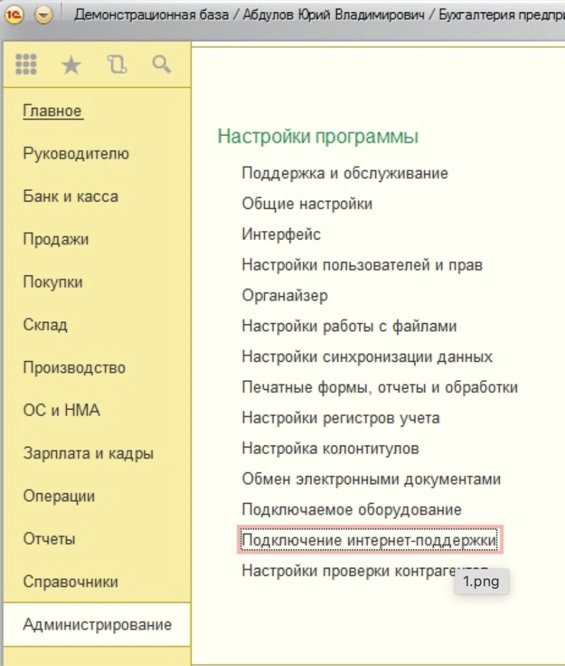This screenshot has height=666, width=565.
Task: Click the 1.png file label
Action: point(482,582)
